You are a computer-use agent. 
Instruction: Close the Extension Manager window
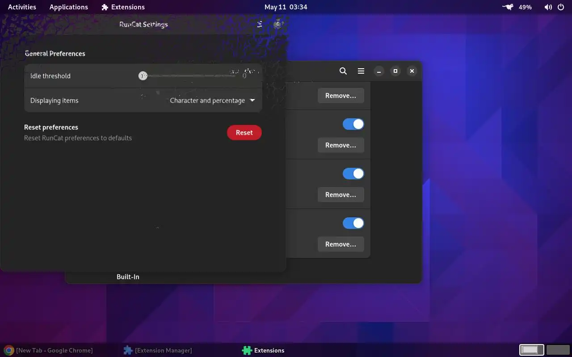click(412, 71)
